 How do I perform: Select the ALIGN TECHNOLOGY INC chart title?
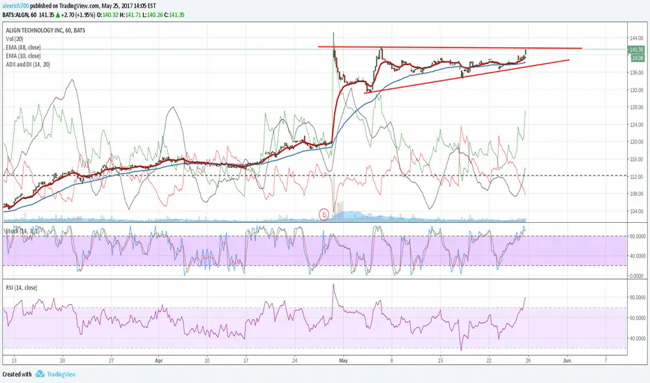(x=45, y=30)
